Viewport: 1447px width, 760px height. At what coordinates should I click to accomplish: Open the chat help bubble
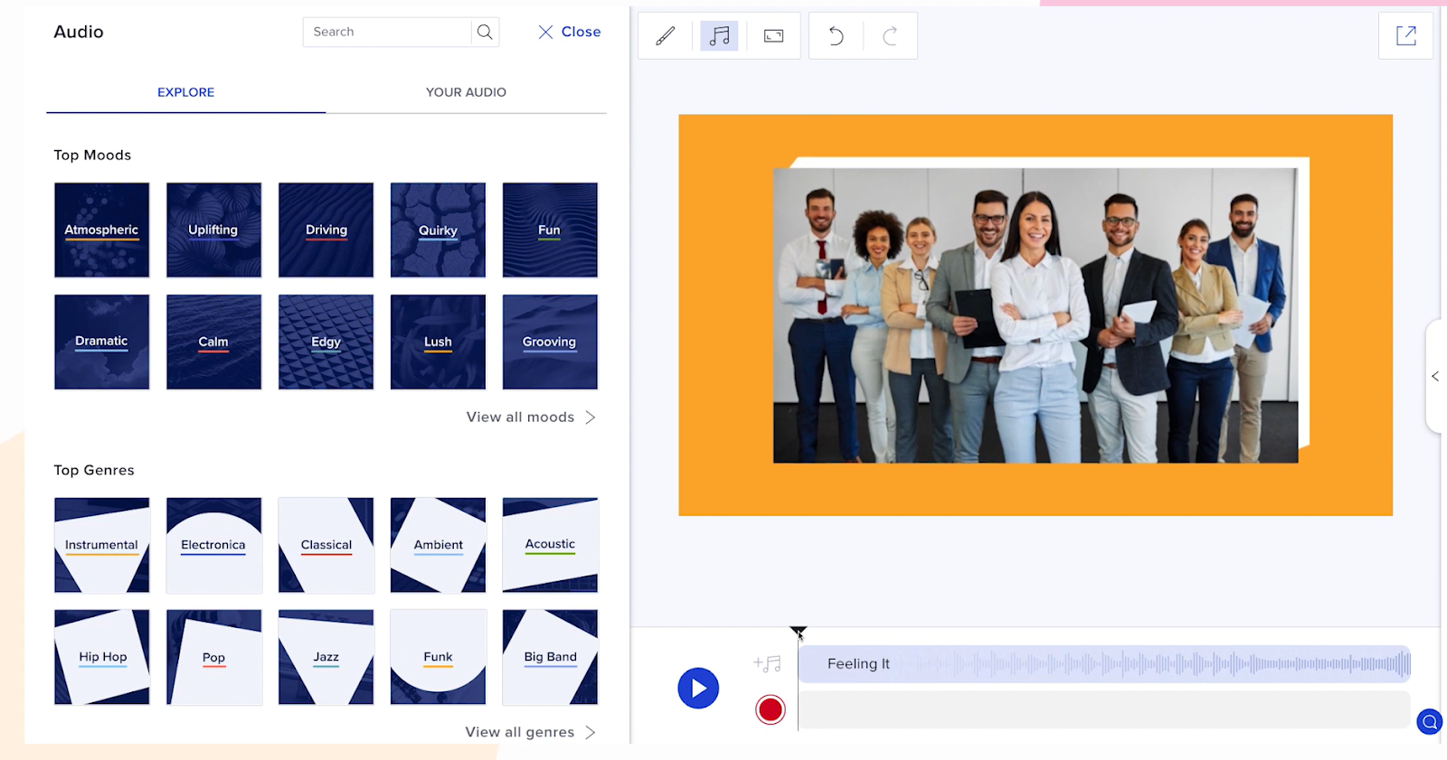pyautogui.click(x=1430, y=721)
